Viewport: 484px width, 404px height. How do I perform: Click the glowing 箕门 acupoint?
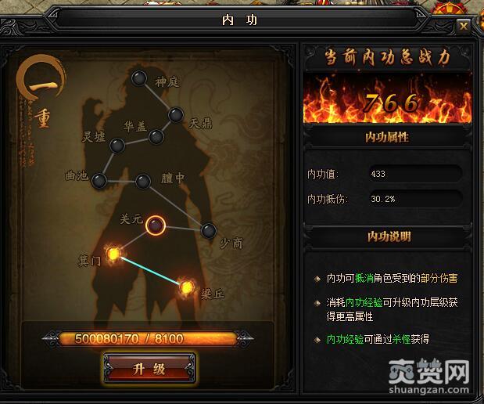click(x=113, y=254)
